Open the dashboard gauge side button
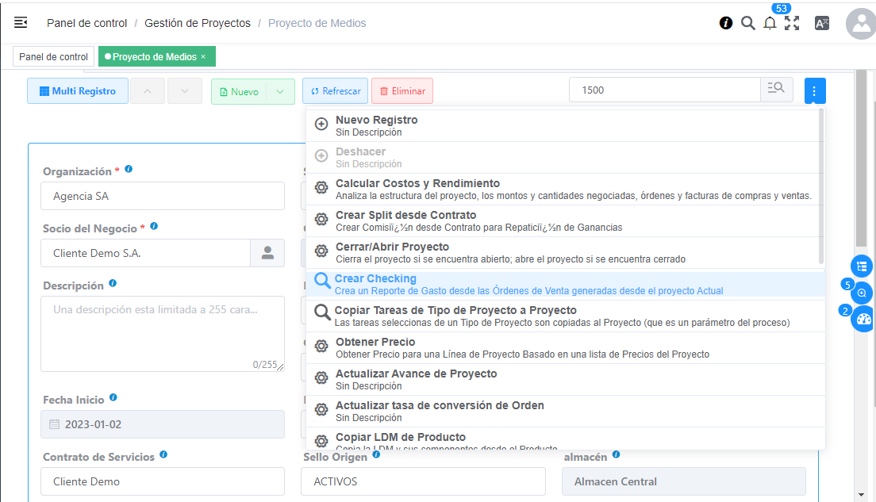The width and height of the screenshot is (876, 502). (863, 320)
